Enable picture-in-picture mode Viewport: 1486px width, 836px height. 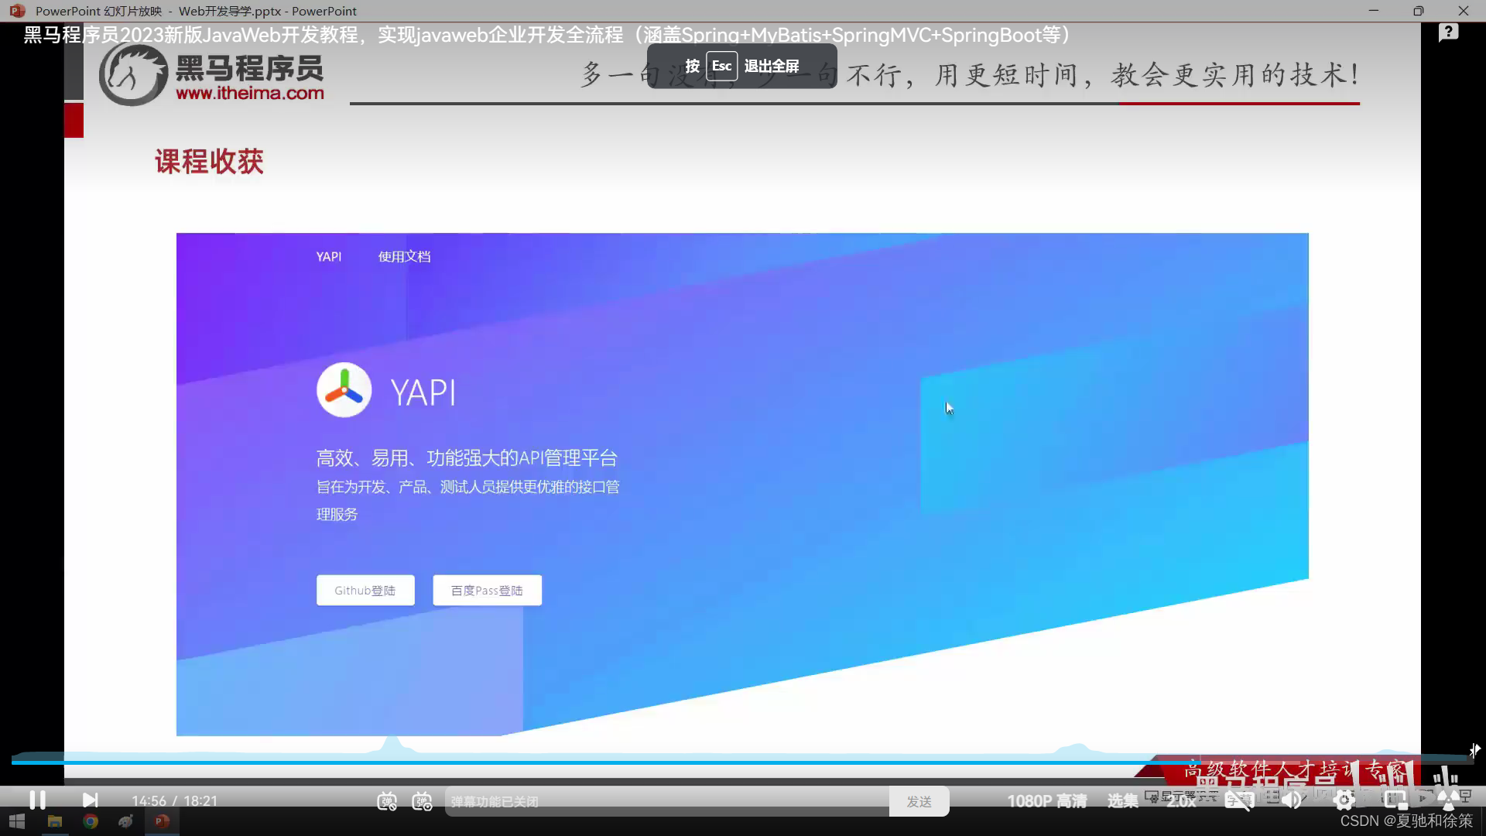(x=1395, y=801)
